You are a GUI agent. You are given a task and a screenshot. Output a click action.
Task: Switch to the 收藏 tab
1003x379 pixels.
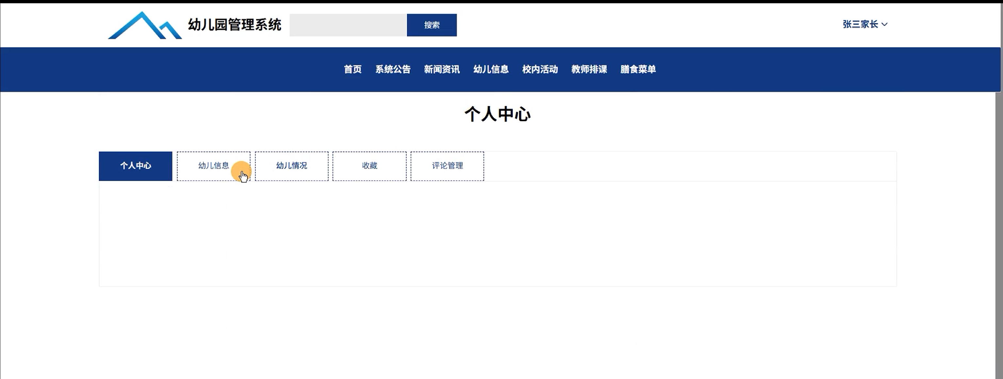(x=370, y=166)
